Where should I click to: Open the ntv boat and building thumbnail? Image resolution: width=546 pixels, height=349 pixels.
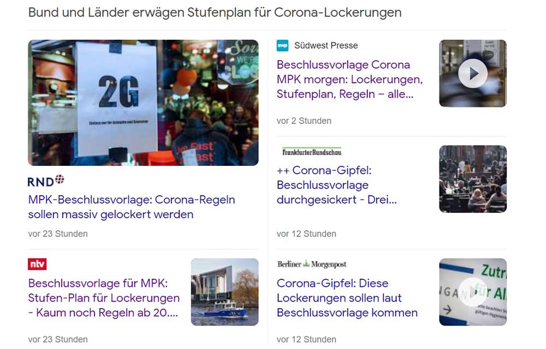[x=224, y=292]
